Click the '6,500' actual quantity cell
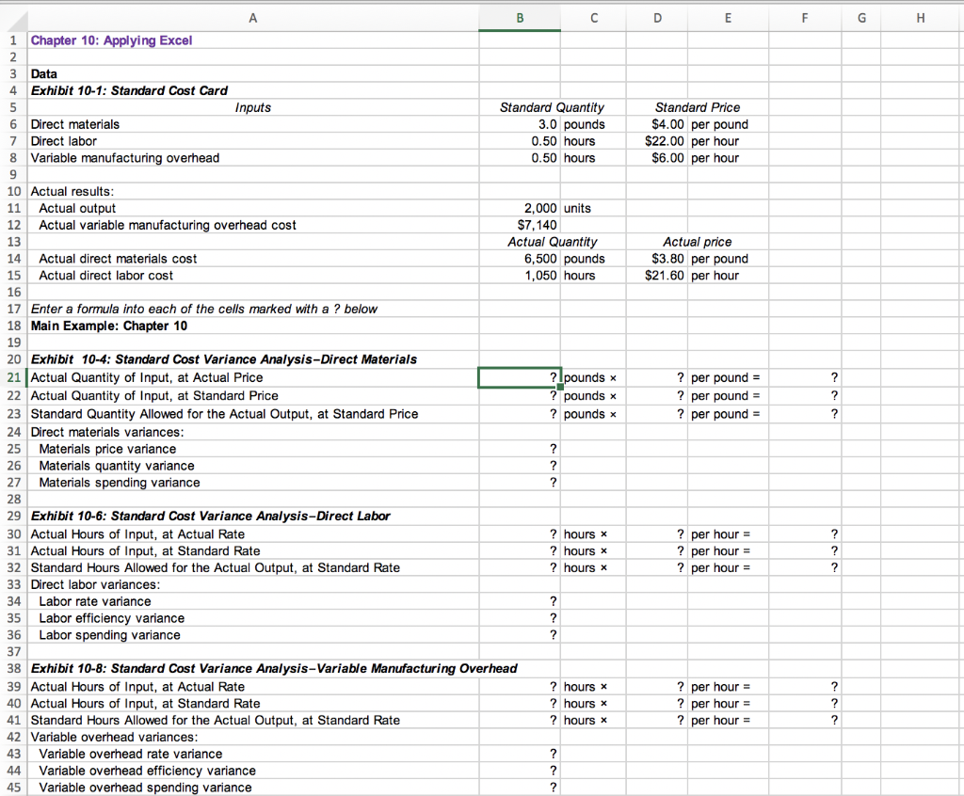The image size is (964, 796). click(x=520, y=259)
